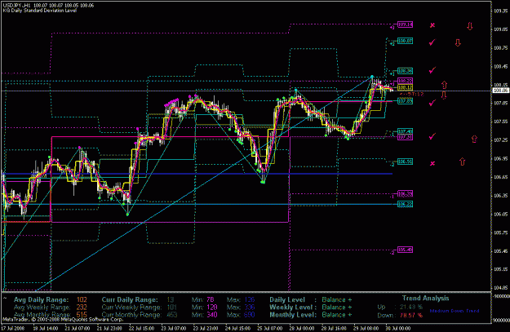Click the Curr Weekly Range label
The image size is (510, 332).
click(131, 308)
